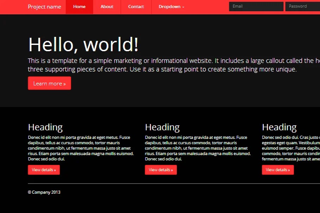Go to the Contact nav item
The height and width of the screenshot is (213, 320).
click(x=136, y=7)
